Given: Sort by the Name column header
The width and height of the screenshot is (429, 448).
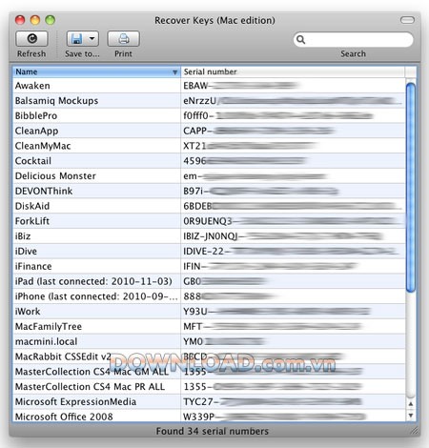Looking at the screenshot, I should pyautogui.click(x=96, y=71).
